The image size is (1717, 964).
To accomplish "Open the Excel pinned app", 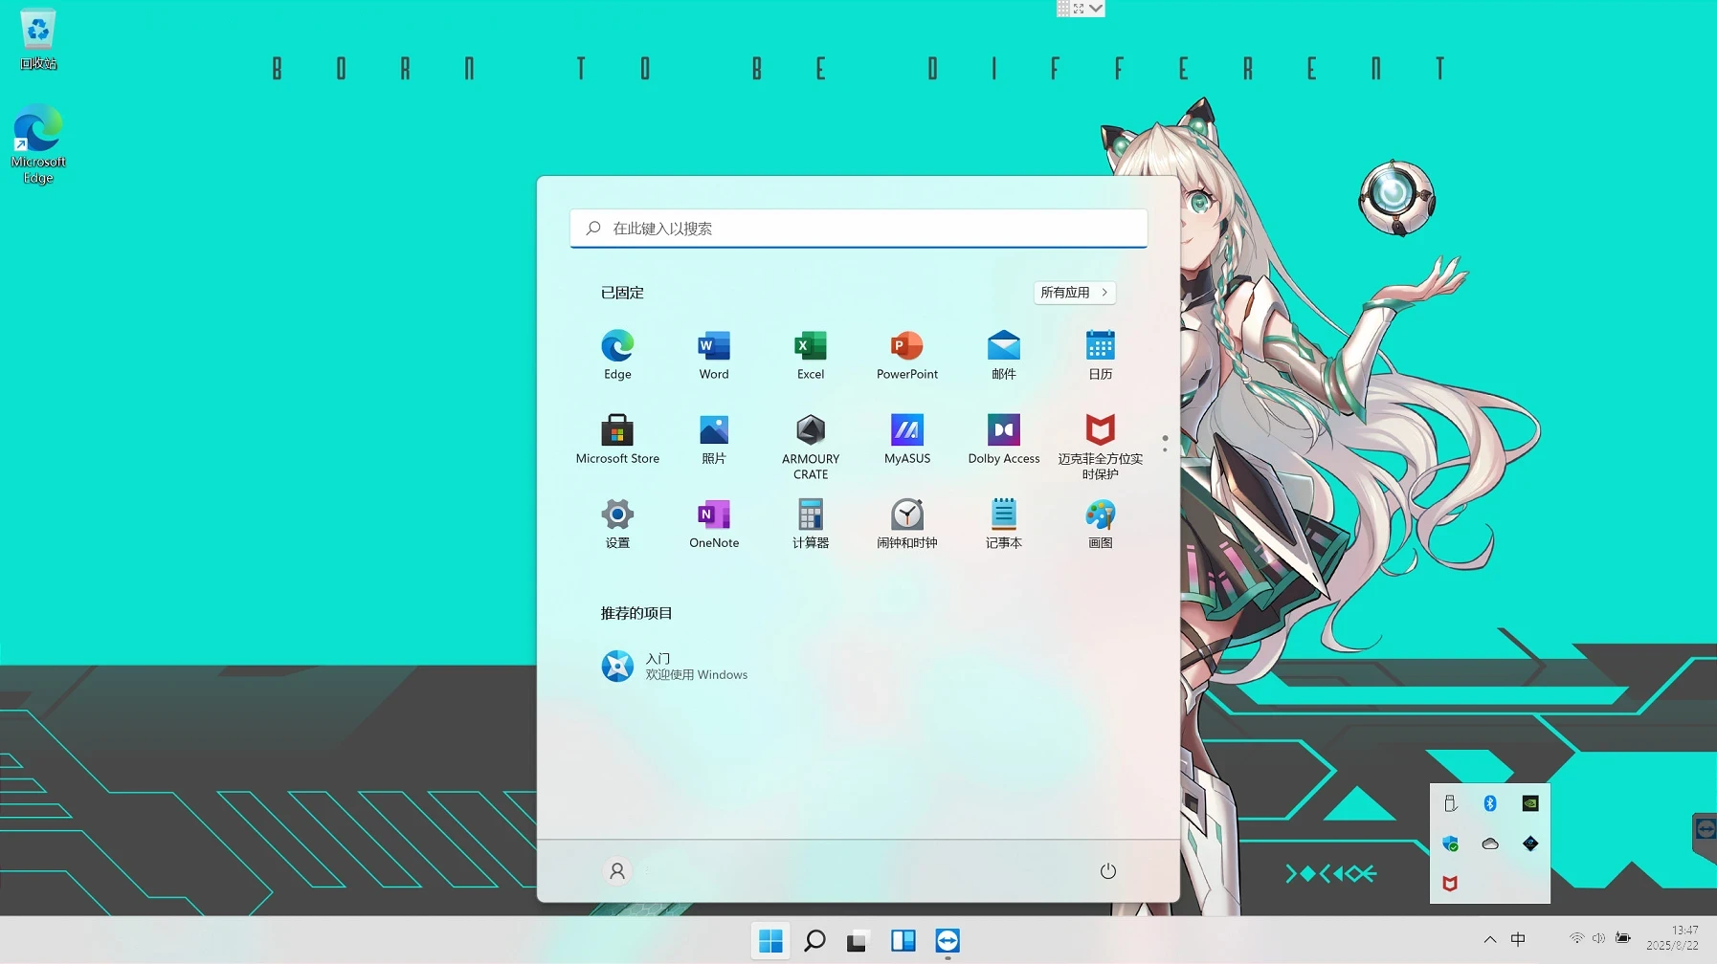I will pos(811,355).
